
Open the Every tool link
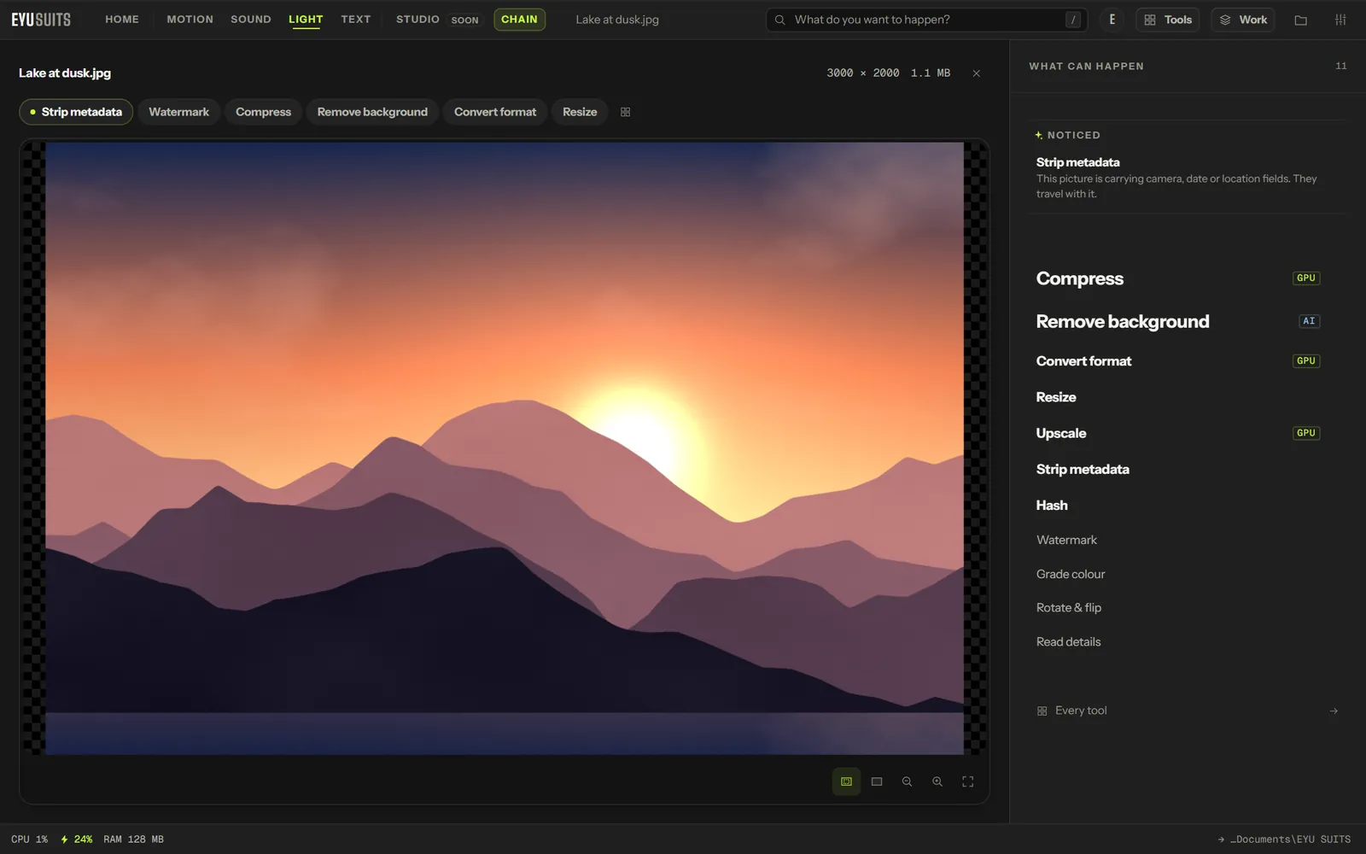pyautogui.click(x=1188, y=711)
